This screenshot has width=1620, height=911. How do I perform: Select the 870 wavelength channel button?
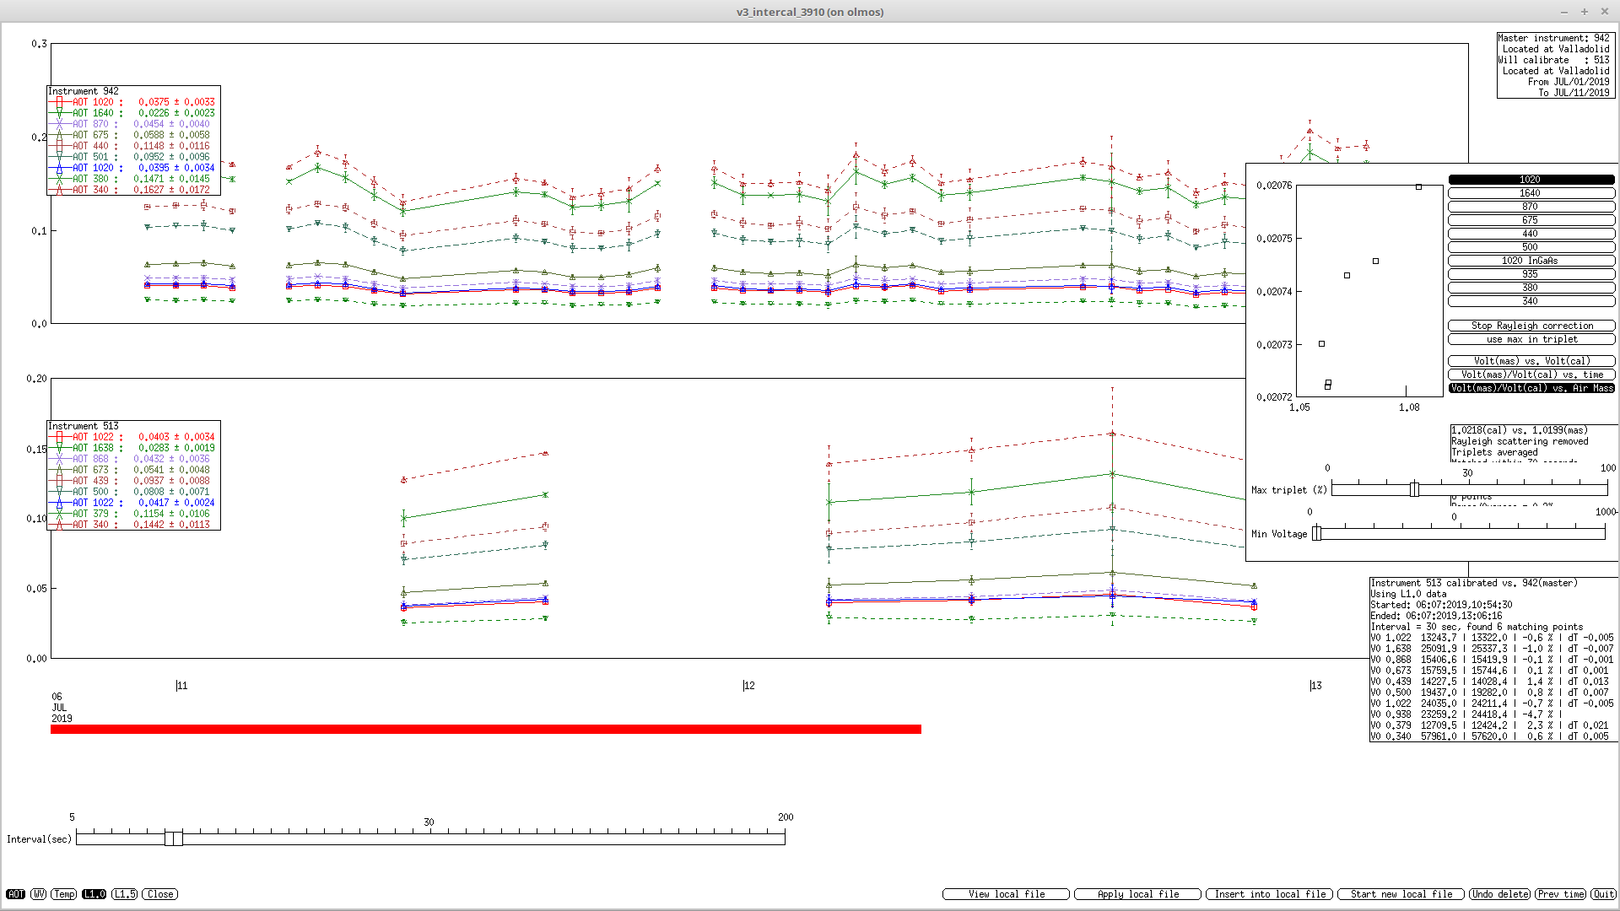1531,207
